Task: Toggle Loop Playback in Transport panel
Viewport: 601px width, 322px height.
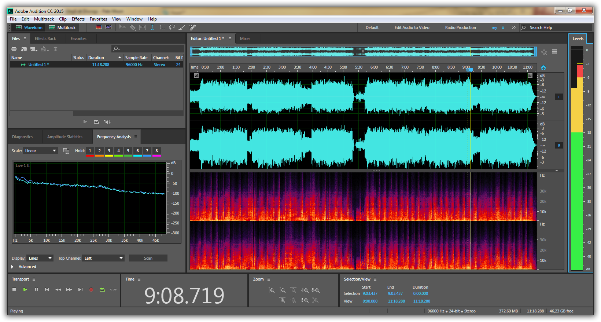Action: point(102,290)
